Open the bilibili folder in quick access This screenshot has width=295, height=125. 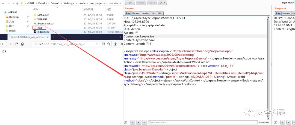(13, 31)
